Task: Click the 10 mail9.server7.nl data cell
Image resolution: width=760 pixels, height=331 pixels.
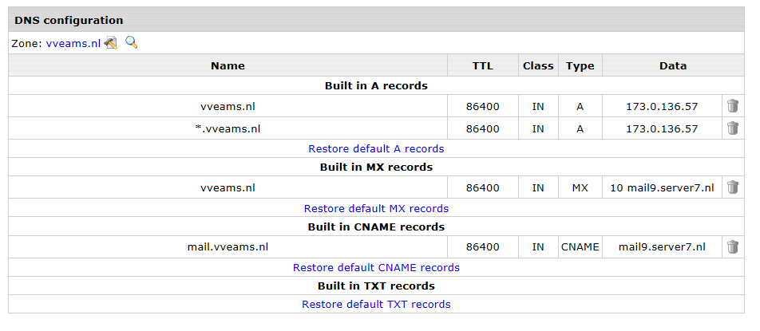Action: tap(662, 187)
